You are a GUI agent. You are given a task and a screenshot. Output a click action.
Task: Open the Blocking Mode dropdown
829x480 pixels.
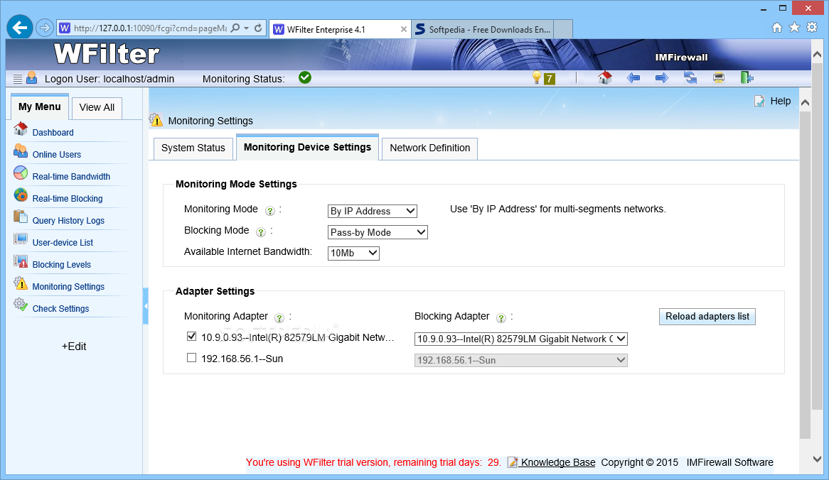(x=378, y=232)
